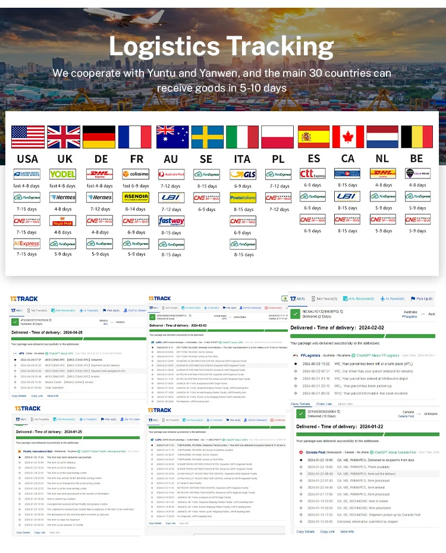Click 'Delivered - Time of delivery: 2024-01-25' text
This screenshot has height=553, width=446.
point(49,432)
